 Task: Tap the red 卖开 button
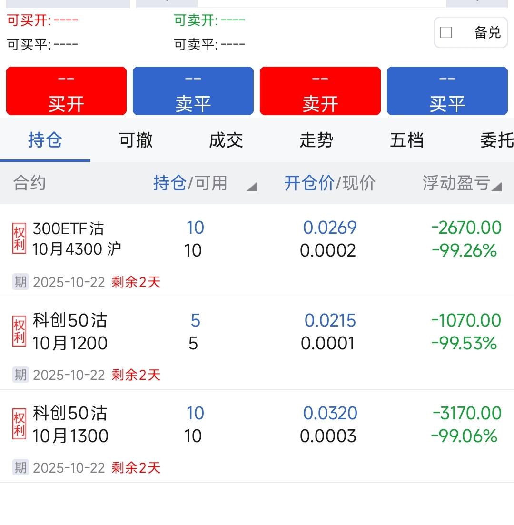pyautogui.click(x=320, y=91)
